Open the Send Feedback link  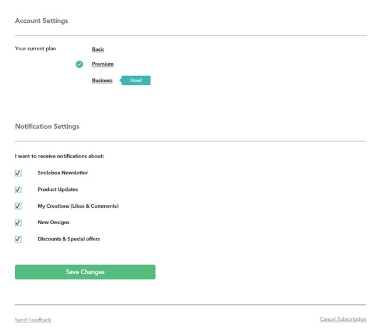point(33,320)
